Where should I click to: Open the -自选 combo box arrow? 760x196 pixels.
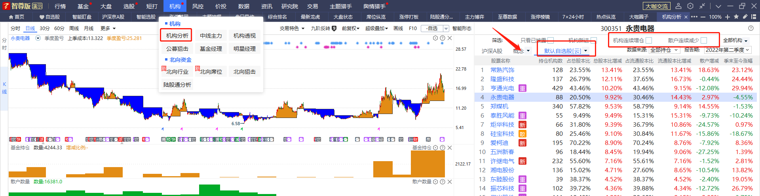[446, 29]
